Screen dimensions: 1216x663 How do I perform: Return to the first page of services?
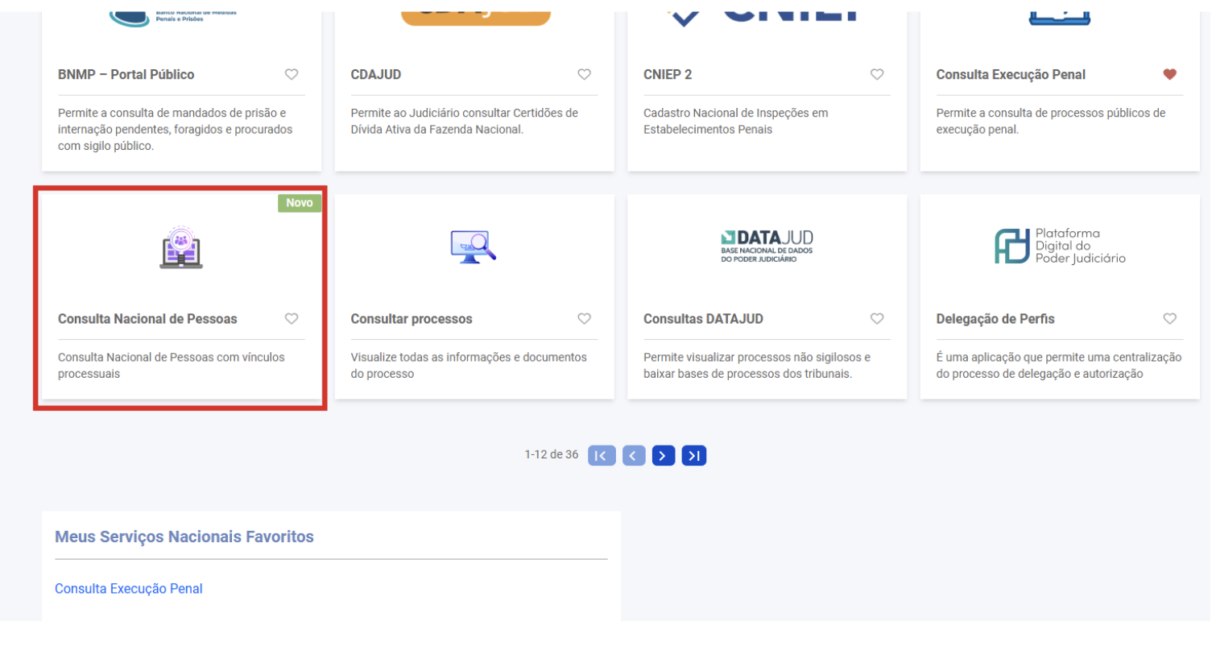[602, 455]
